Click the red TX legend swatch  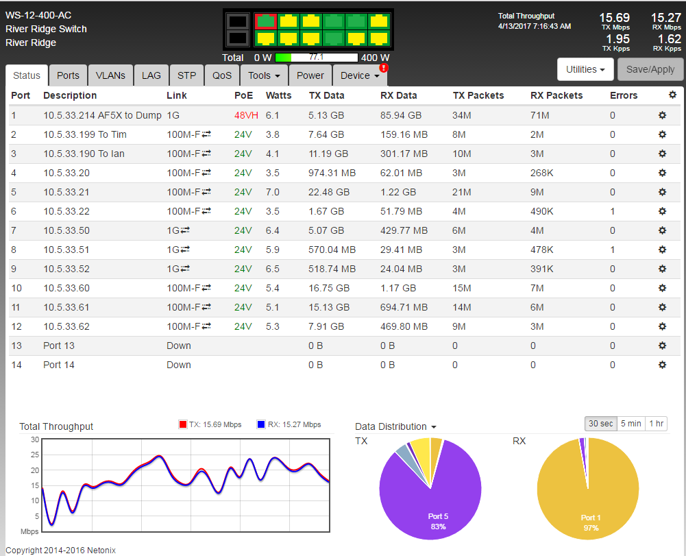[183, 424]
